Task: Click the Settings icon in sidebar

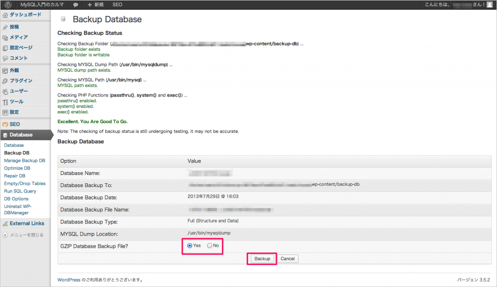Action: tap(5, 112)
